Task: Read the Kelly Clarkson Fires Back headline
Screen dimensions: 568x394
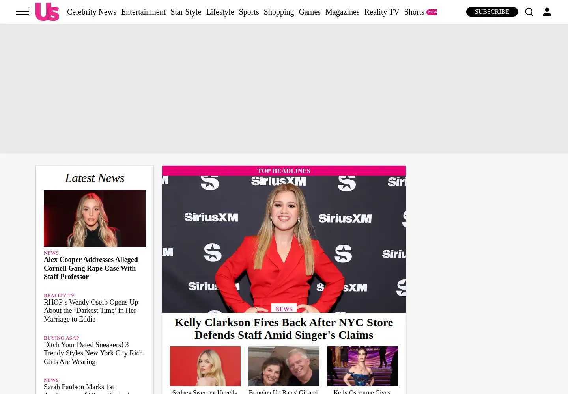Action: pos(284,329)
